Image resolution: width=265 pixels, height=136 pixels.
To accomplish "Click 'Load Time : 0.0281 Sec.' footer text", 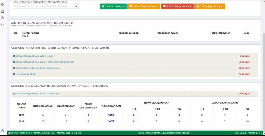I will point(19,133).
